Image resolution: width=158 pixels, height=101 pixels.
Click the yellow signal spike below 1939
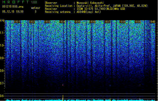[140, 99]
